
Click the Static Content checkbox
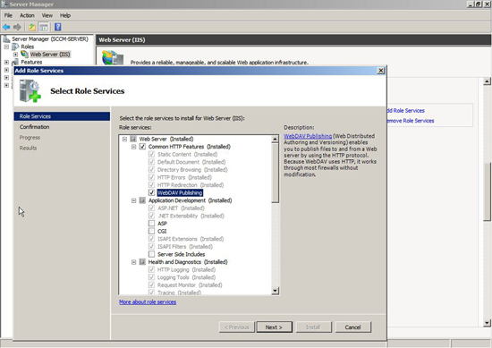coord(151,154)
